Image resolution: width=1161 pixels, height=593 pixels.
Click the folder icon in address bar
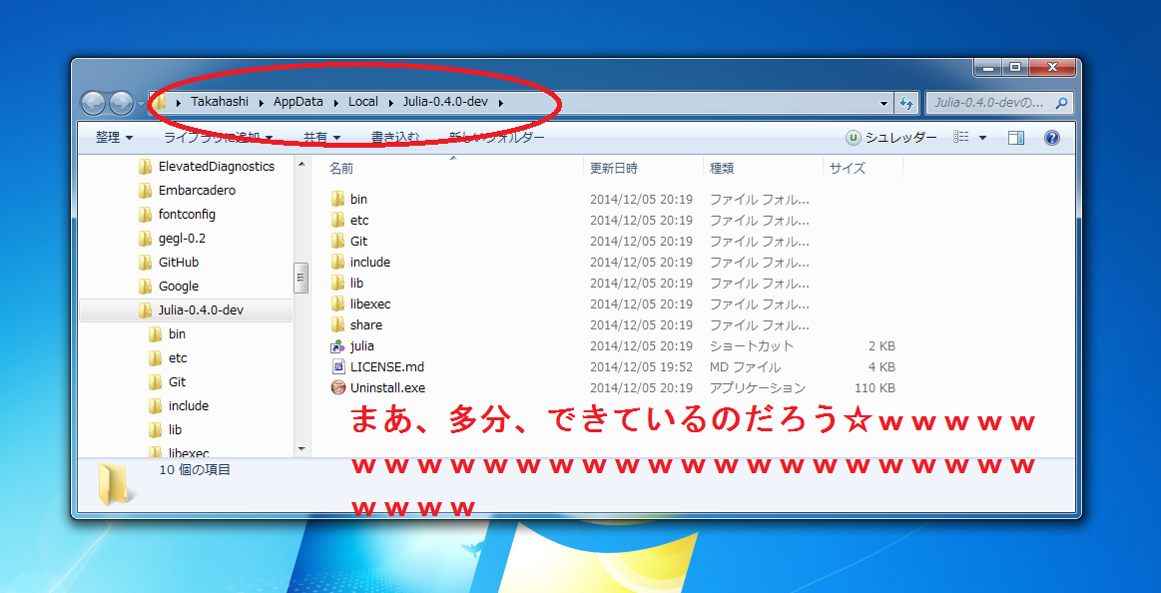pos(159,102)
